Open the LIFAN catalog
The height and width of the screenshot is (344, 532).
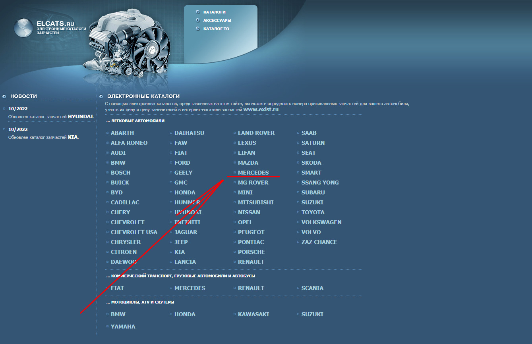pos(247,153)
